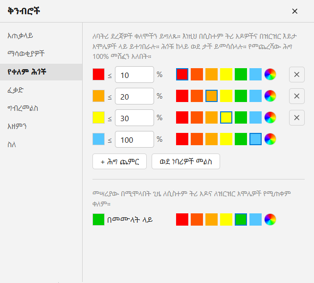This screenshot has width=314, height=283.
Task: Pick green for the 30% rule
Action: 241,118
